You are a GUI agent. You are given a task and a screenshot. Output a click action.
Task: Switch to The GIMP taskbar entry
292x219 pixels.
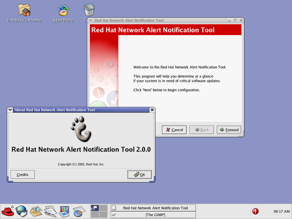click(x=152, y=215)
